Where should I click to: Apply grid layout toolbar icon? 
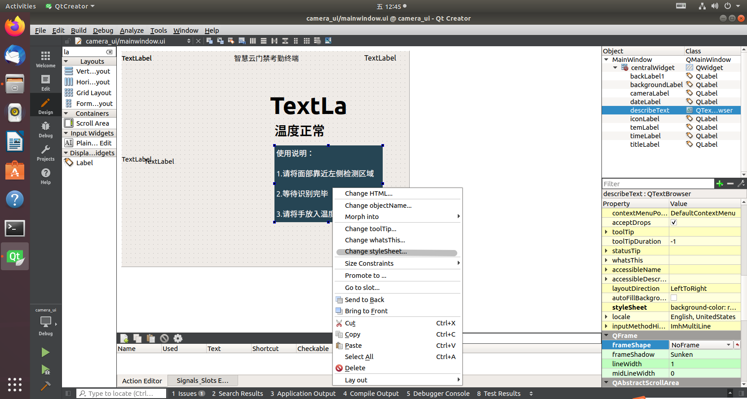pos(306,41)
